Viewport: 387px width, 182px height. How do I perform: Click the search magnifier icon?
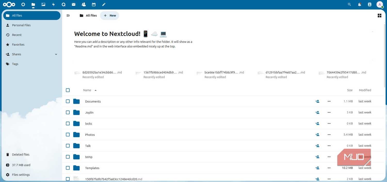coord(349,4)
